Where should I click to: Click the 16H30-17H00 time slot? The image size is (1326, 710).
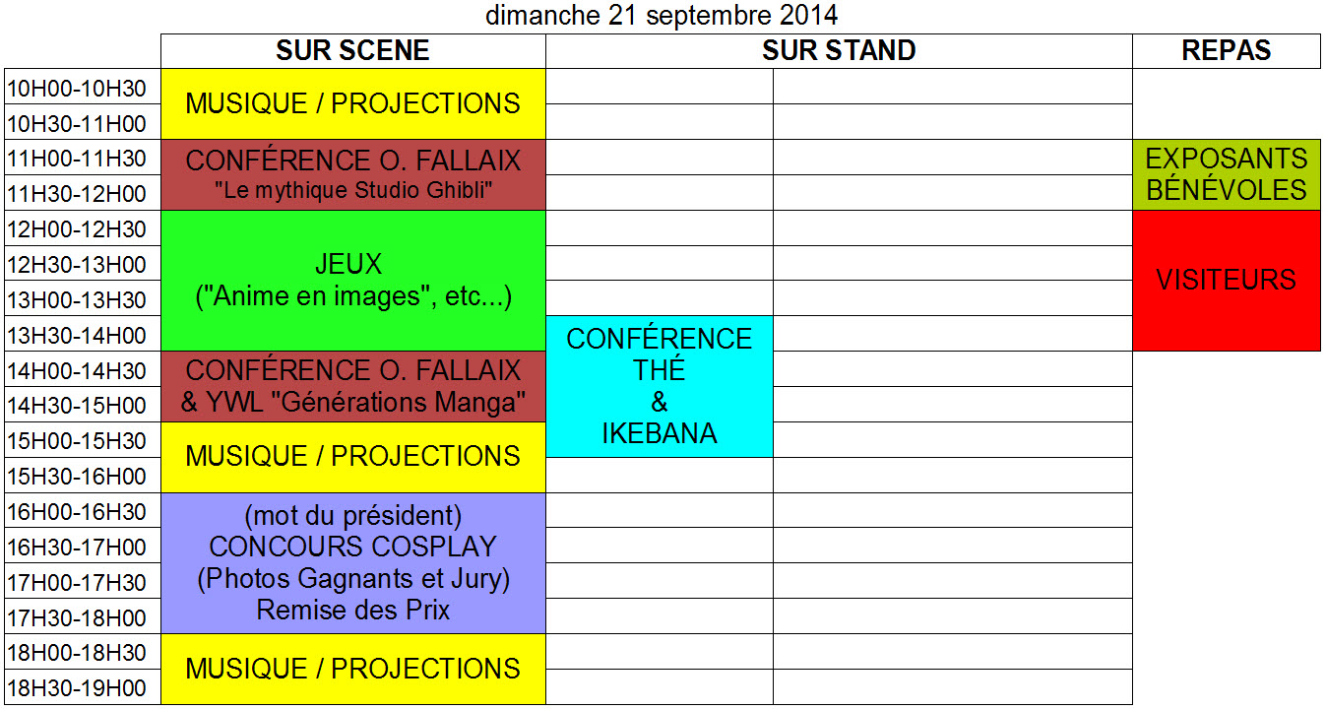click(x=77, y=547)
